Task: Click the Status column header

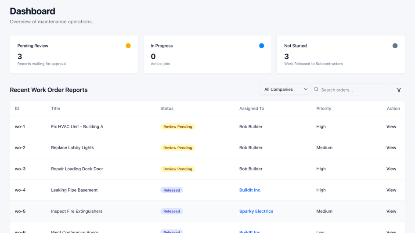Action: click(167, 108)
